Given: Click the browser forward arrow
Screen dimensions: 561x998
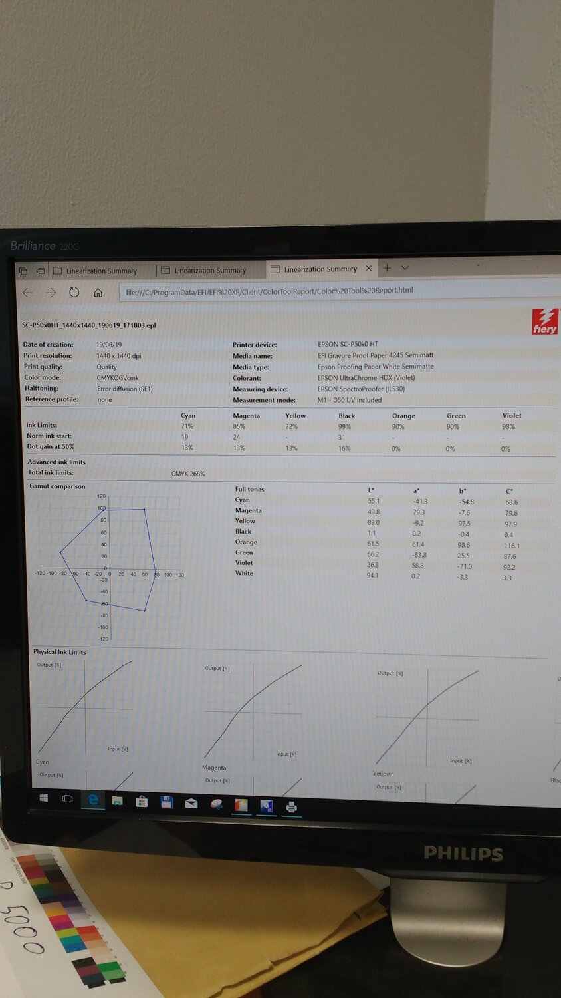Looking at the screenshot, I should click(x=51, y=293).
